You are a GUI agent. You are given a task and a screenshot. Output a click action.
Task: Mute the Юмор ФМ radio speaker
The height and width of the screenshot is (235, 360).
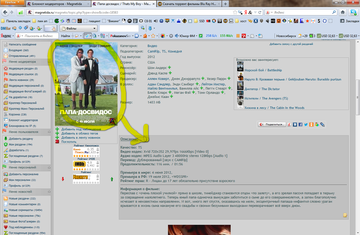(x=177, y=36)
